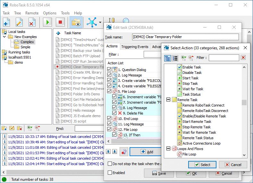Click the rename folder icon below task list
253x183 pixels.
click(12, 128)
